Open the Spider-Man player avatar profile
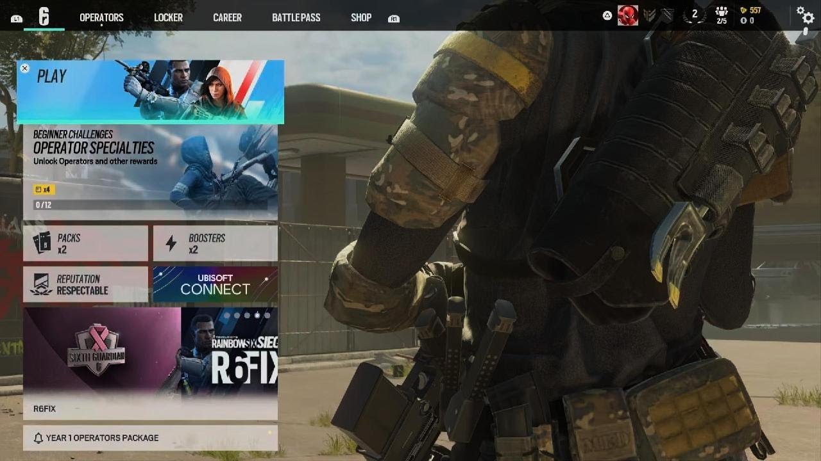Viewport: 821px width, 461px height. (628, 15)
